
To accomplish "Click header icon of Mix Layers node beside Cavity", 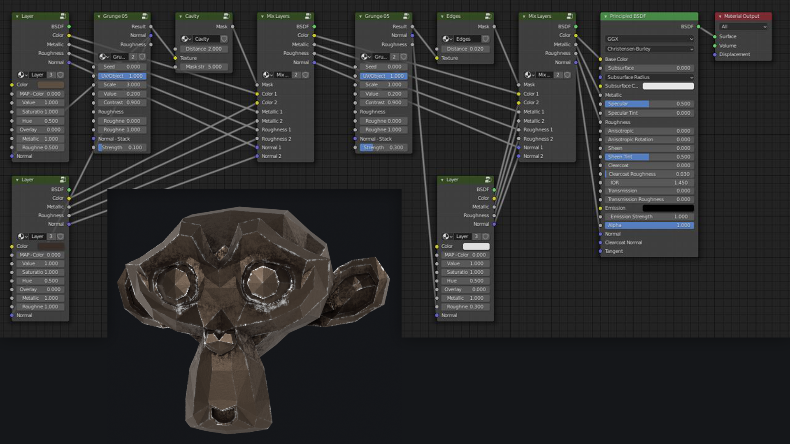I will click(x=308, y=16).
